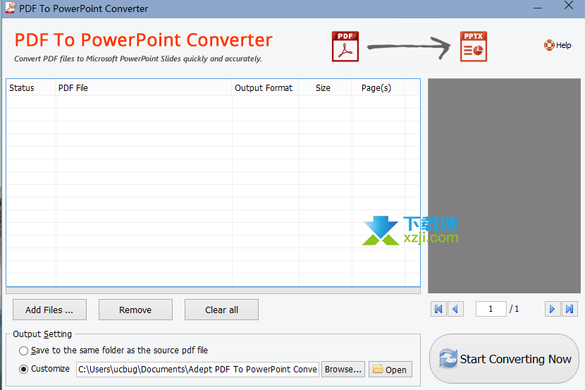Open the output folder
The height and width of the screenshot is (390, 585).
click(x=390, y=369)
